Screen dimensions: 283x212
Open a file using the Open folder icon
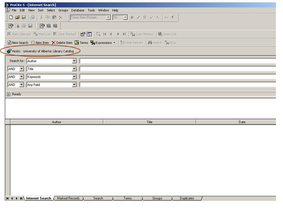[x=17, y=17]
